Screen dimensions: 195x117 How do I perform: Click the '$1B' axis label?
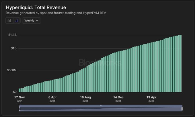(14, 48)
